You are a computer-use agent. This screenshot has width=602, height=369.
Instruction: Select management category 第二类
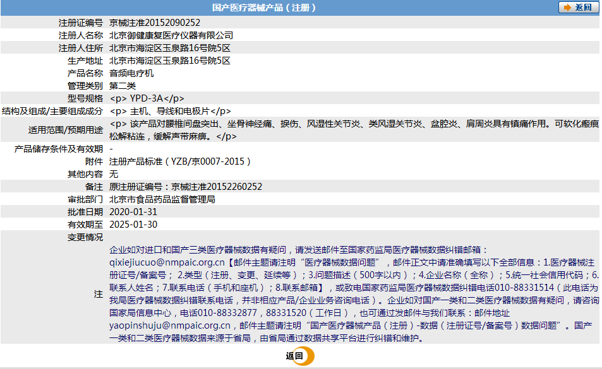coord(123,86)
